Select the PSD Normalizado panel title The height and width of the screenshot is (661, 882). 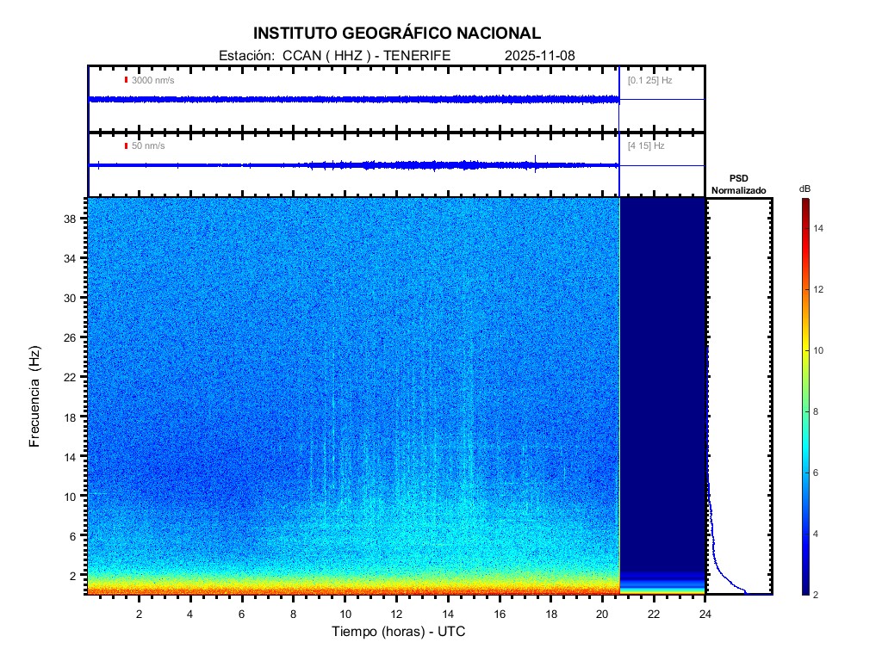(738, 184)
